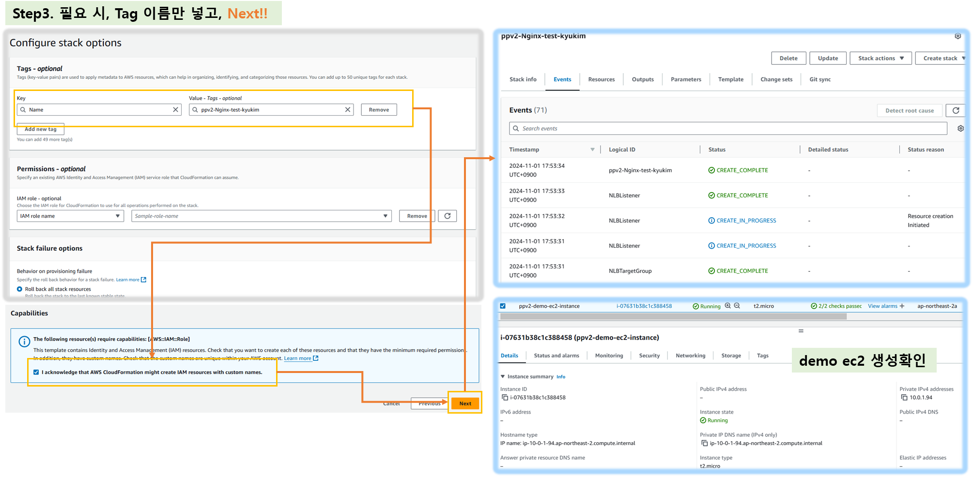Sort events by Timestamp arrow
The width and height of the screenshot is (973, 477).
(x=592, y=149)
